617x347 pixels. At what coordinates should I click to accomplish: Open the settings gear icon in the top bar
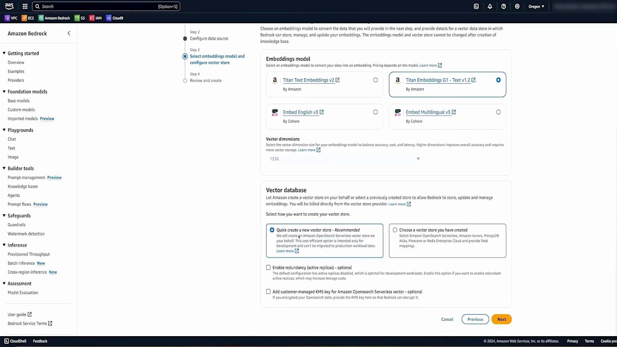[517, 7]
